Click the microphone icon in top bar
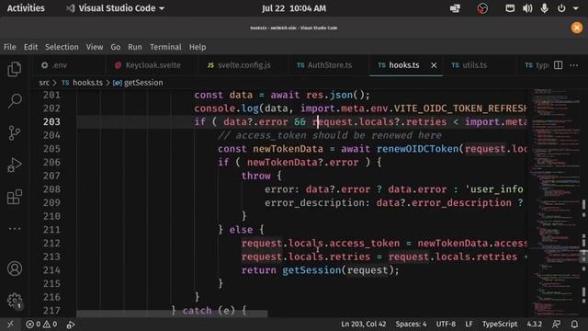 pyautogui.click(x=544, y=8)
